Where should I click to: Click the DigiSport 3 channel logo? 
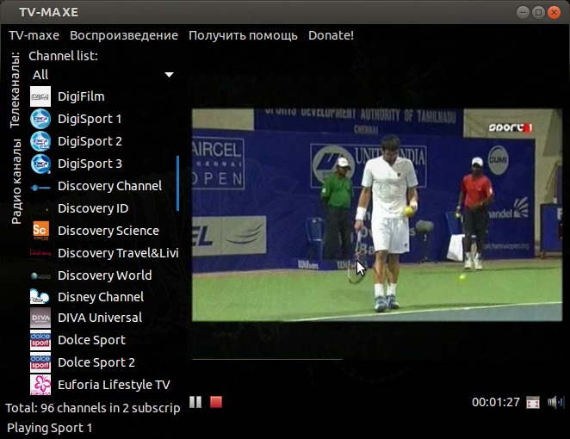point(40,164)
